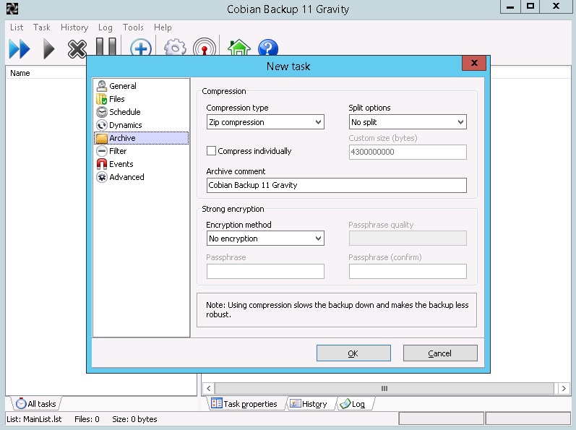The width and height of the screenshot is (576, 430).
Task: Pause the backup with the pause icon
Action: click(x=106, y=47)
